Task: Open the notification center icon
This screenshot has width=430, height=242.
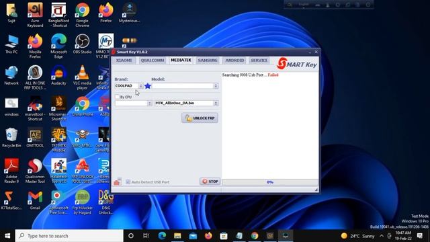Action: (x=419, y=236)
